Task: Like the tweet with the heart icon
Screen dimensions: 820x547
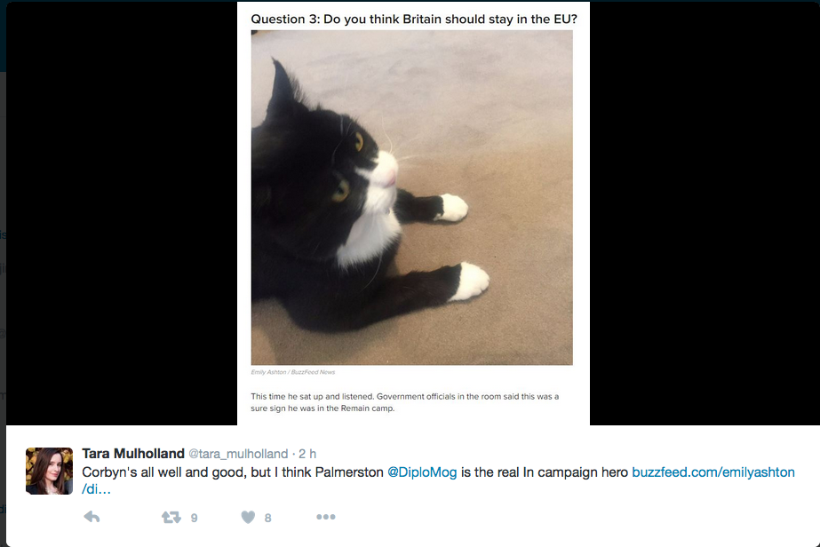Action: (248, 517)
